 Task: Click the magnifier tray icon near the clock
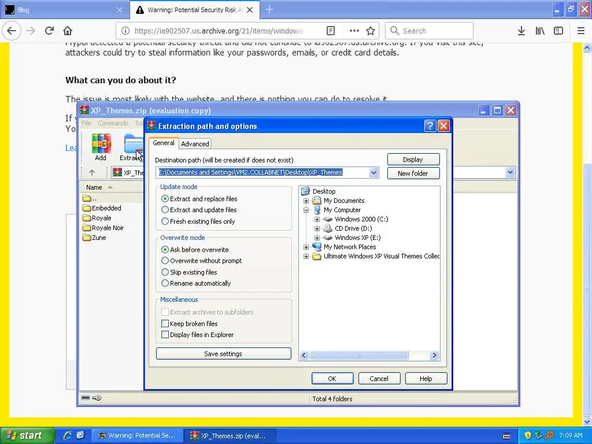(550, 435)
